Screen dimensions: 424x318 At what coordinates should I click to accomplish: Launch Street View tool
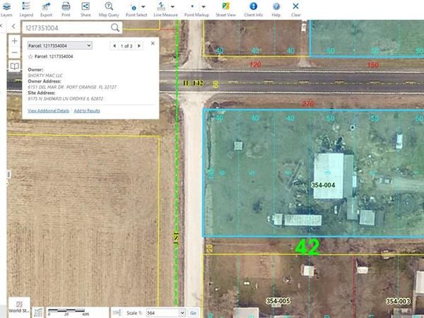tap(225, 8)
